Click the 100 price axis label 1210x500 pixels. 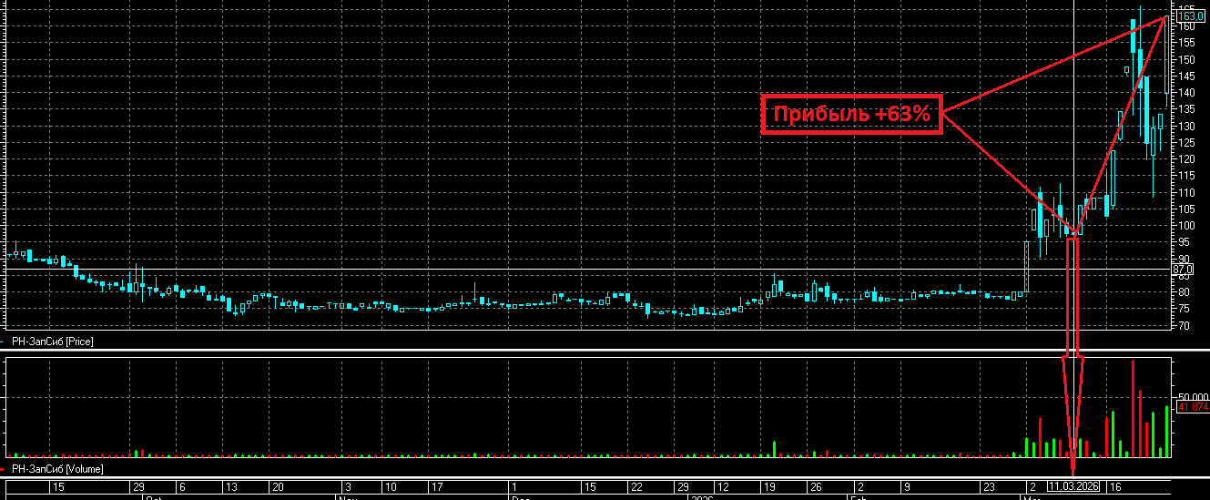tap(1187, 225)
